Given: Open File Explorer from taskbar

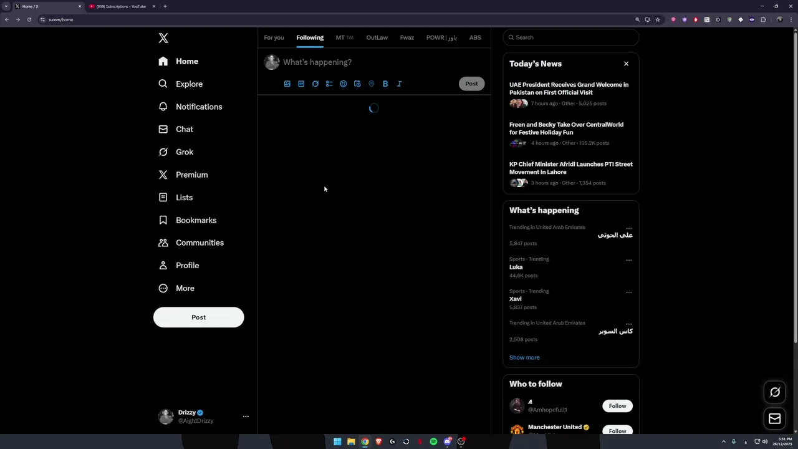Looking at the screenshot, I should coord(351,442).
